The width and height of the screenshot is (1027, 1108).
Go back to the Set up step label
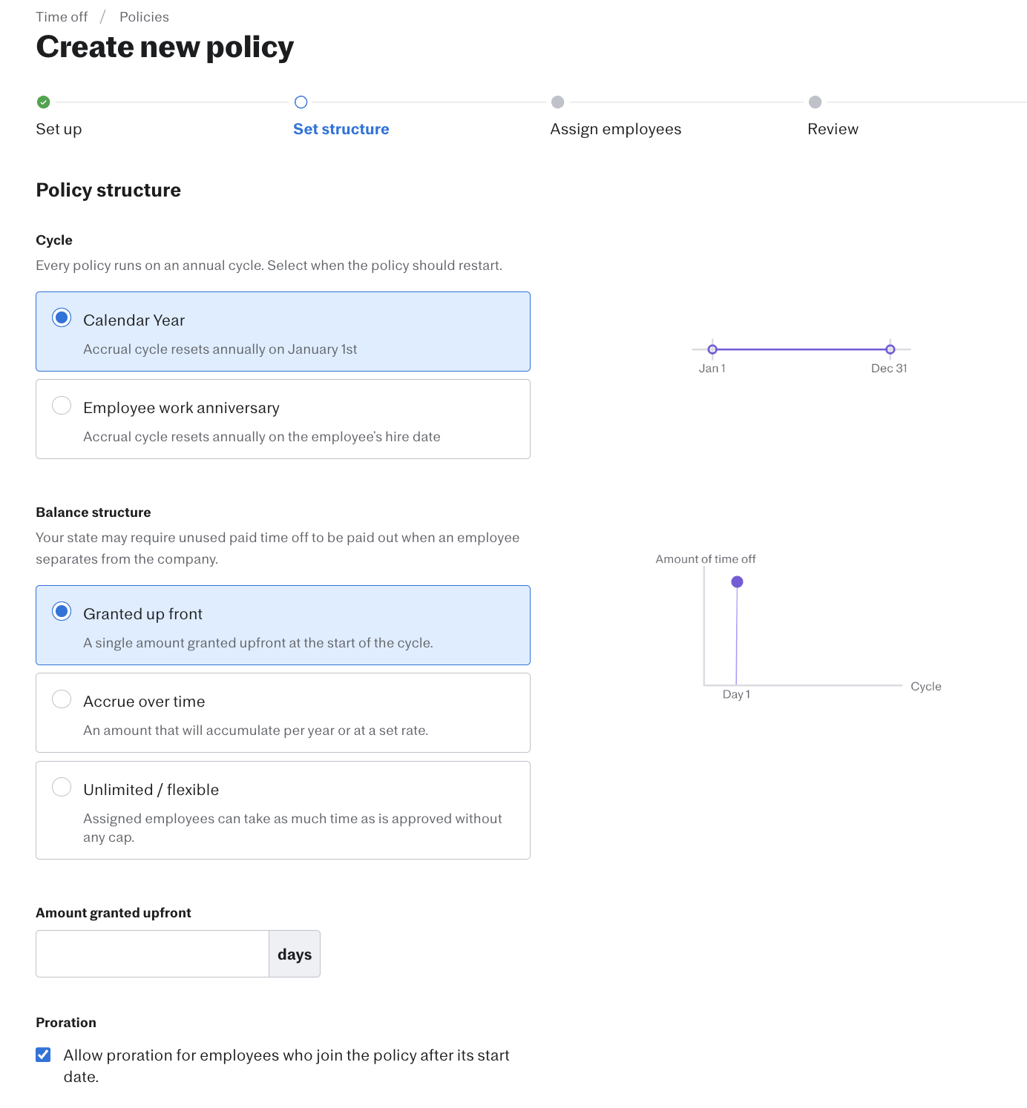pos(59,129)
